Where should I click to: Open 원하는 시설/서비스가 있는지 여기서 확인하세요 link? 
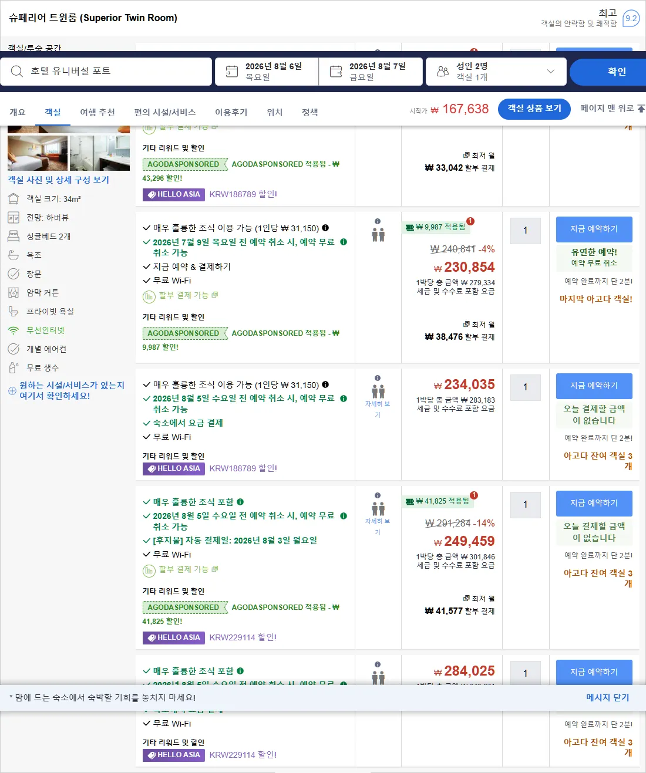72,390
